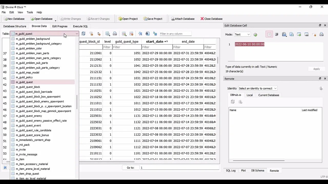Screen dimensions: 328x184
Task: Click the Attach Database button
Action: tap(183, 19)
